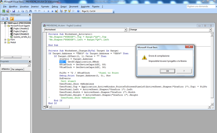Close the Proprietà panel
This screenshot has height=133, width=217.
point(29,61)
